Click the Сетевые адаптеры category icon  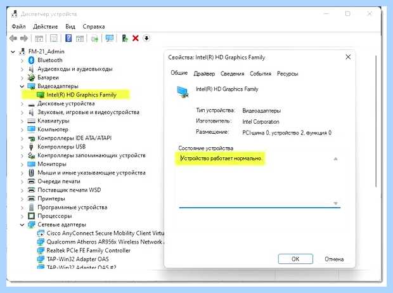tap(31, 225)
